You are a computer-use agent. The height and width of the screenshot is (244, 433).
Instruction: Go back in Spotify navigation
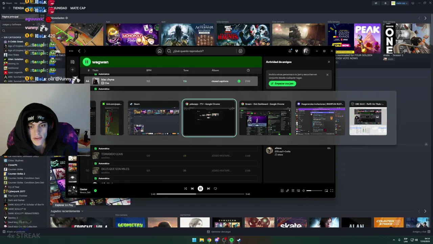[x=79, y=51]
